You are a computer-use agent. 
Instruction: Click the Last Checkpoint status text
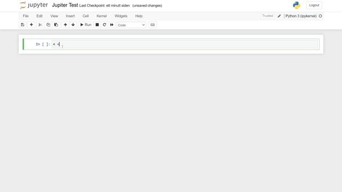click(x=105, y=6)
